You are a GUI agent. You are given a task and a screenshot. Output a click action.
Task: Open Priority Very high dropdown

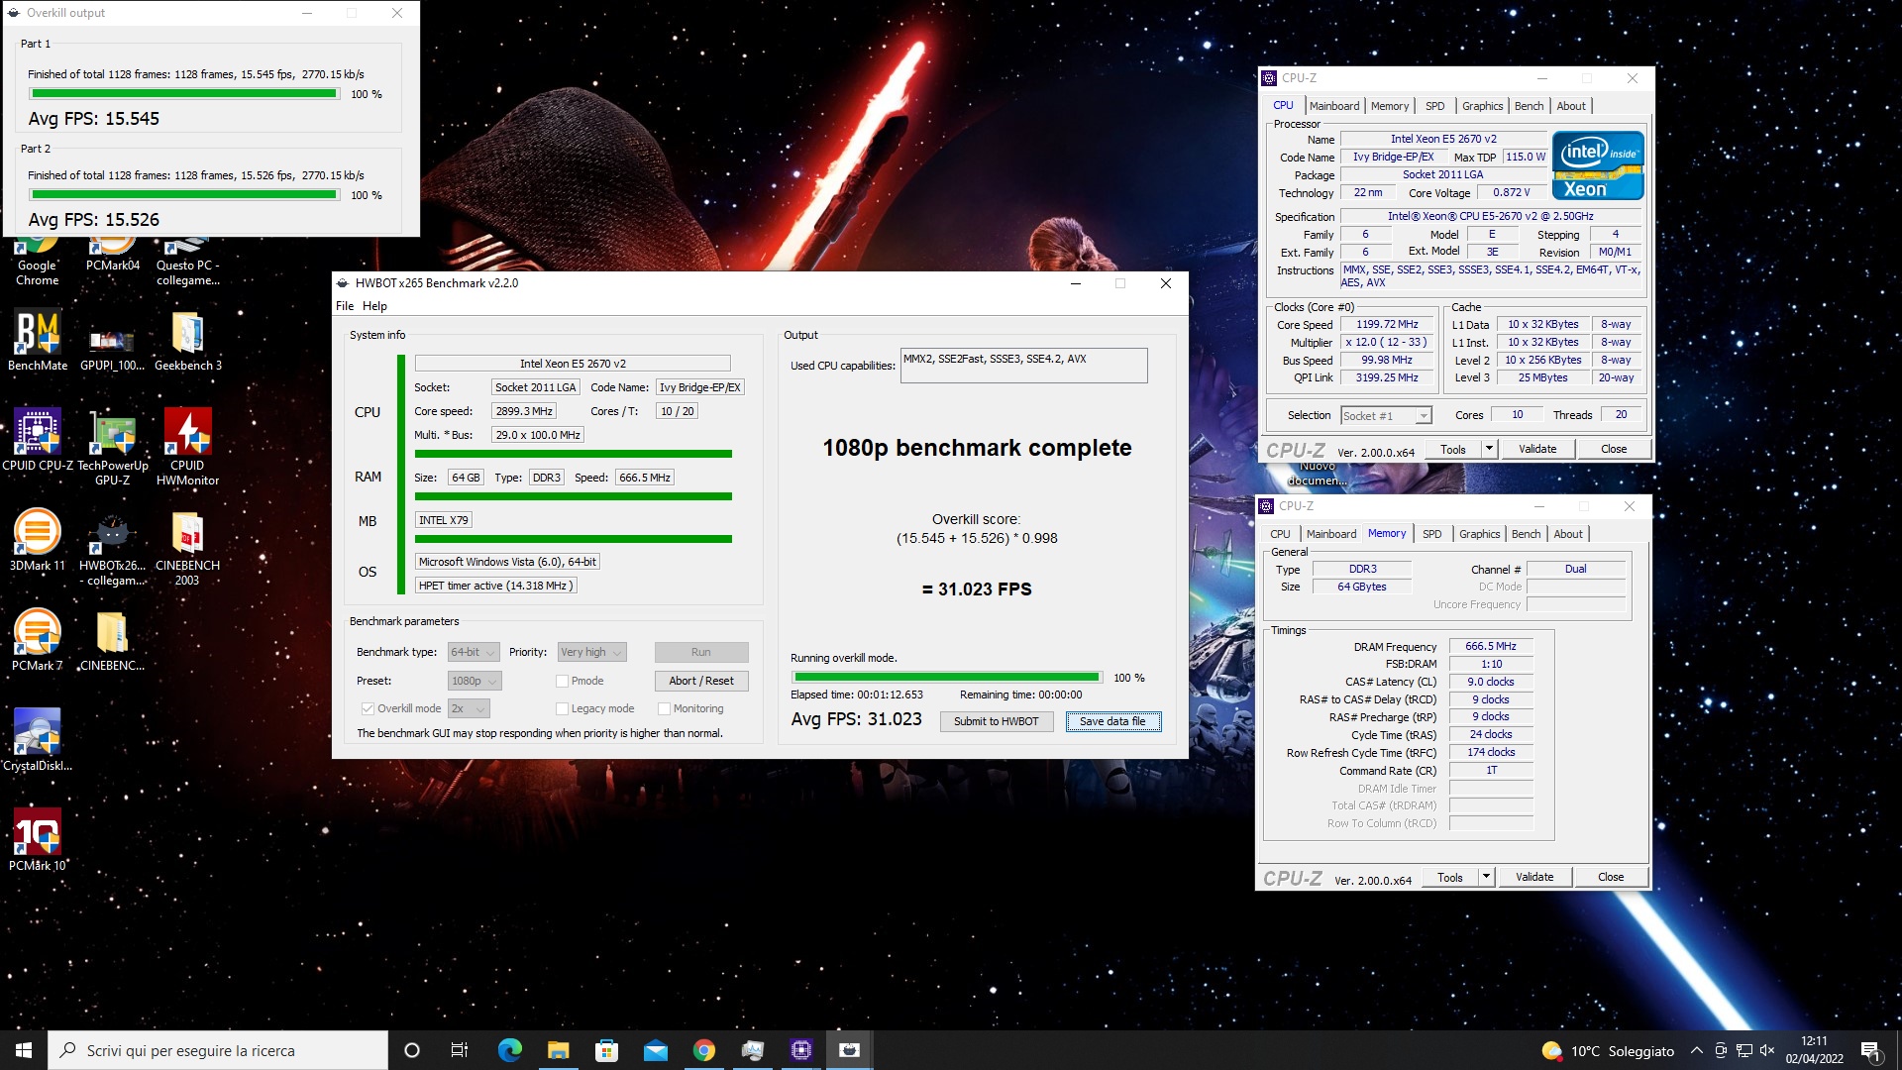[591, 652]
